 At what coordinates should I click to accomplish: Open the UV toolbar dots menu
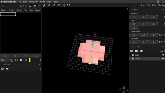(x=40, y=60)
